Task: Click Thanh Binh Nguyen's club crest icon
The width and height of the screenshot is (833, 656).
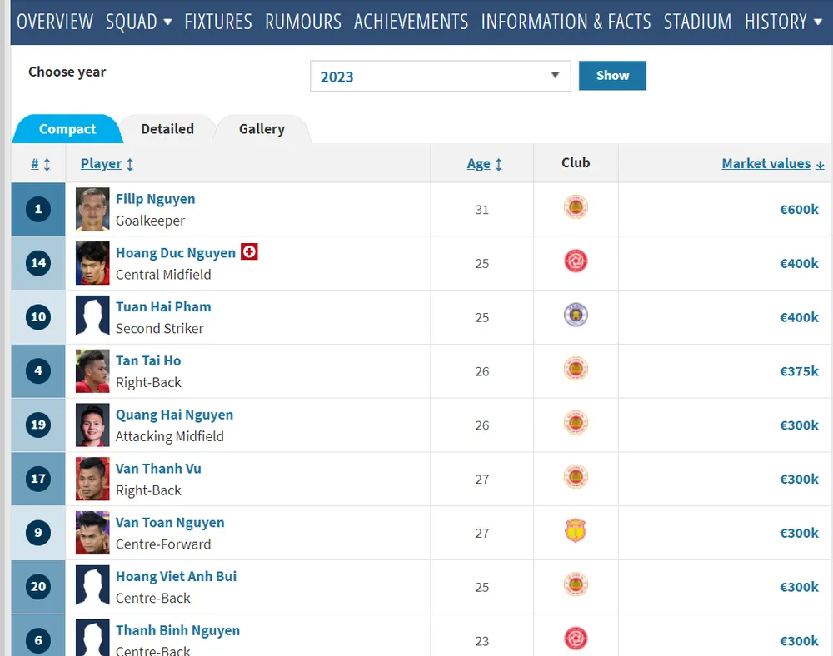Action: [x=576, y=639]
